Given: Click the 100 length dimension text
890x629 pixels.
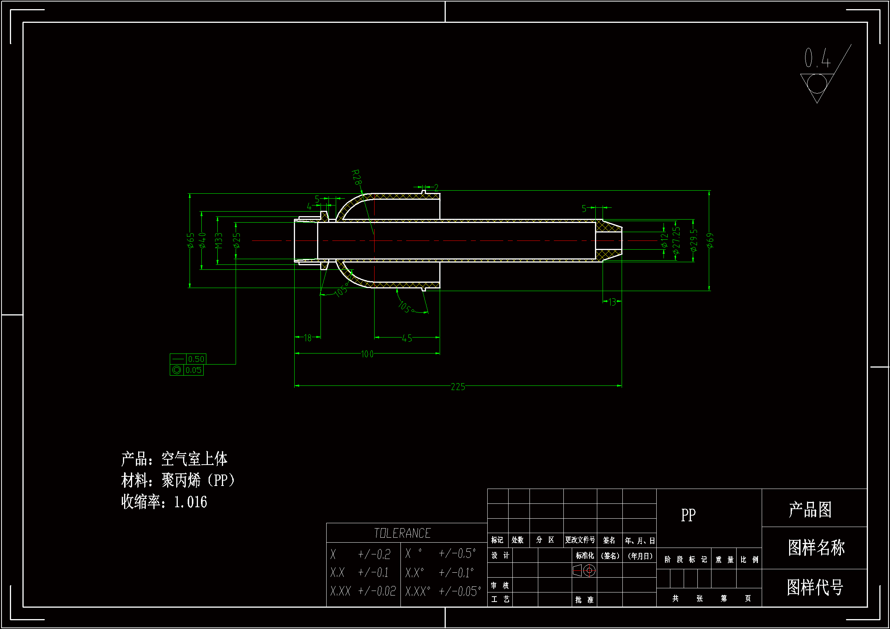Looking at the screenshot, I should (x=367, y=354).
